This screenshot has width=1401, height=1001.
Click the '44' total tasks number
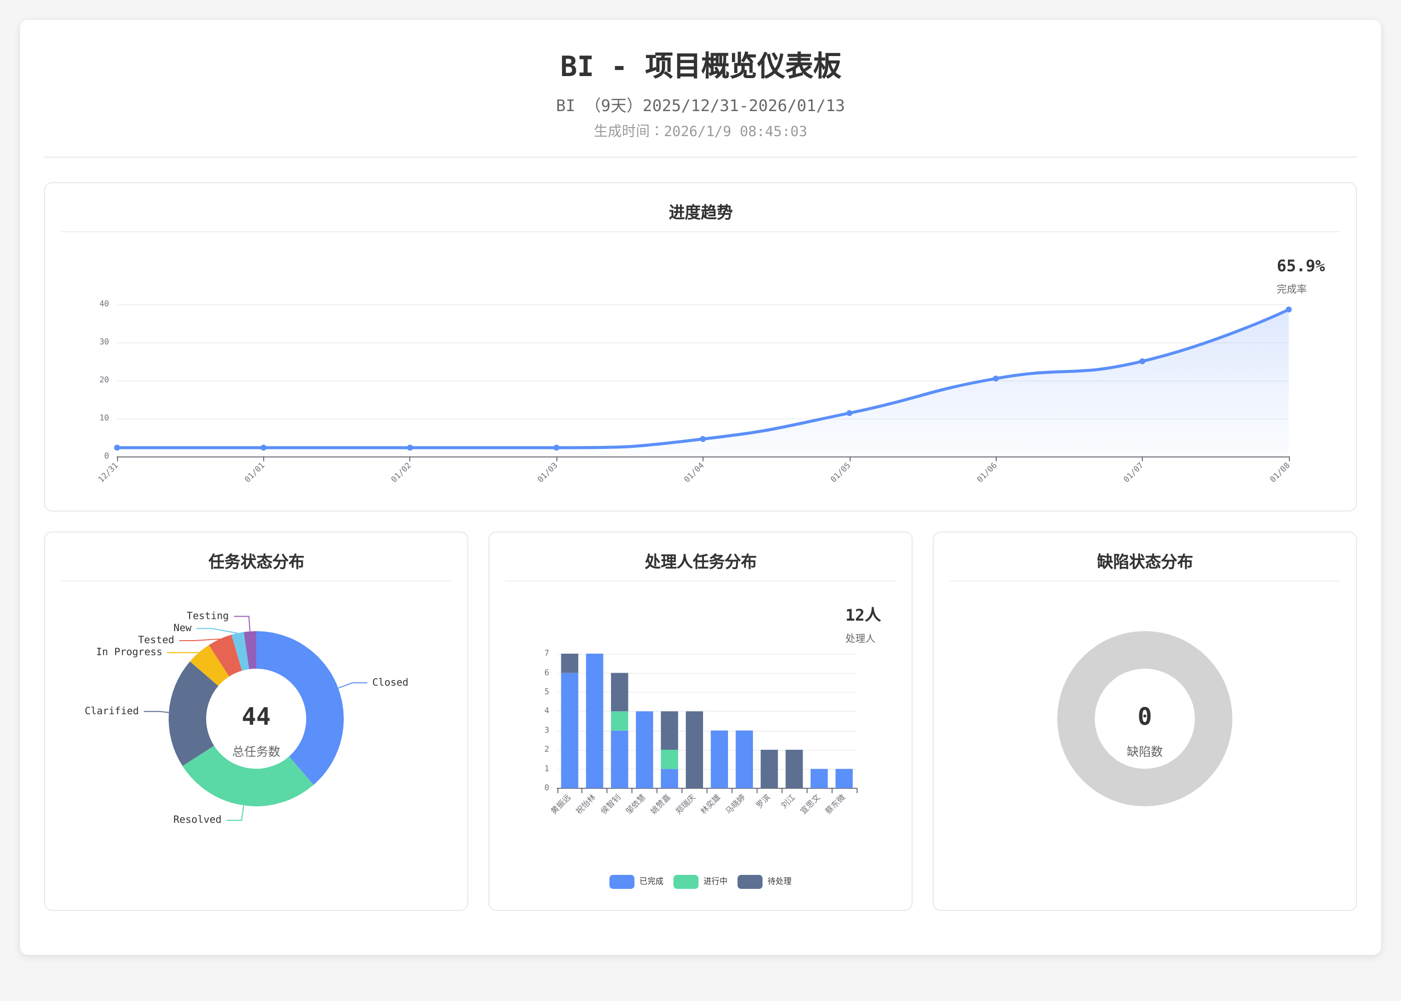point(256,716)
